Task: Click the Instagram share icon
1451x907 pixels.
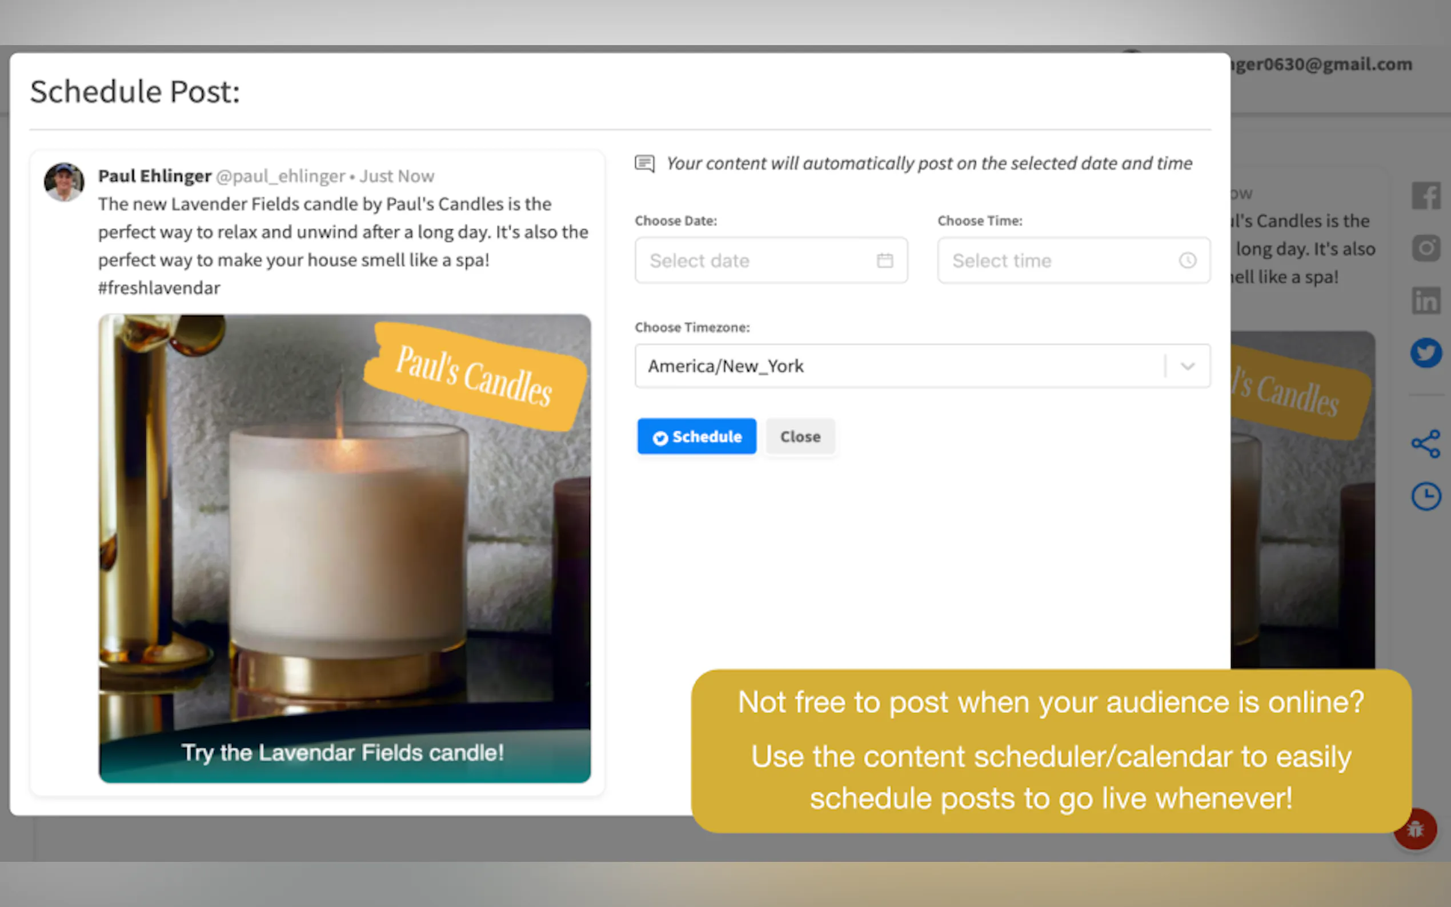Action: click(1426, 248)
